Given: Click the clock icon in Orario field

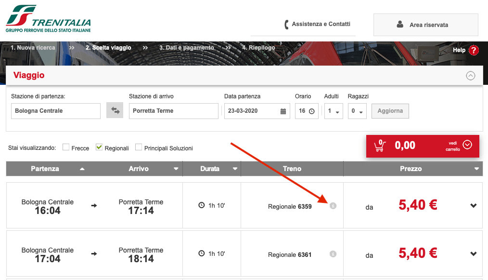Looking at the screenshot, I should [x=311, y=111].
